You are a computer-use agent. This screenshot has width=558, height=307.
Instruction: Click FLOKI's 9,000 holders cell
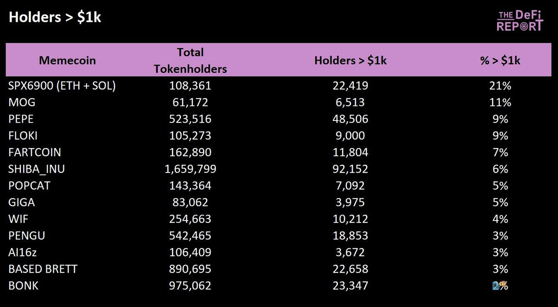click(352, 136)
